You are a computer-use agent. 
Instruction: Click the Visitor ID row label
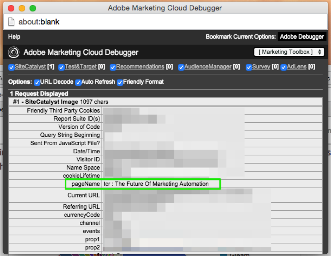coord(88,159)
